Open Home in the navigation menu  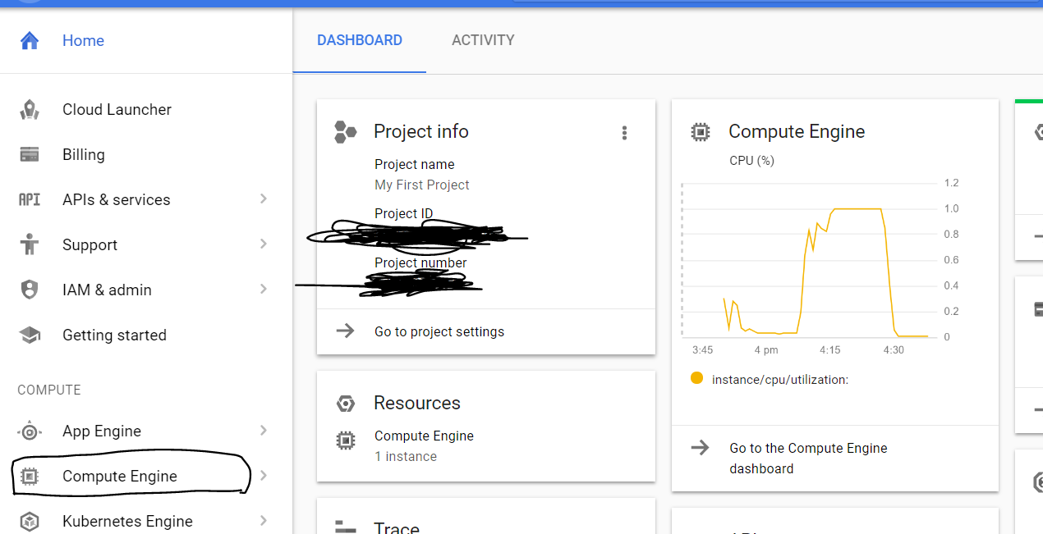point(146,40)
